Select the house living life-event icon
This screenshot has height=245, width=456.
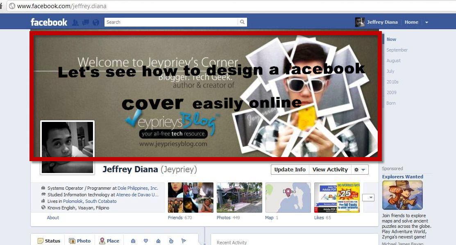coord(158,241)
